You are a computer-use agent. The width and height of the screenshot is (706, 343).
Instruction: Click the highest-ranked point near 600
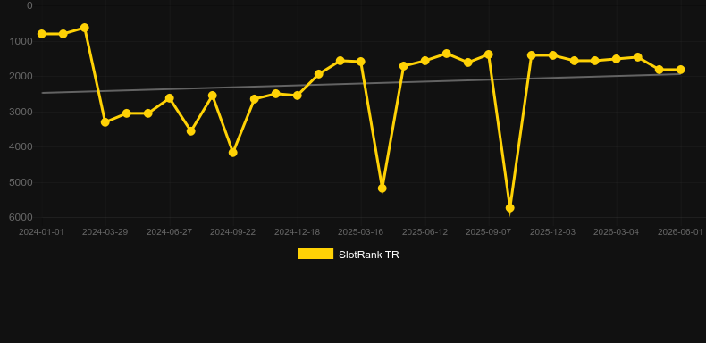[84, 28]
